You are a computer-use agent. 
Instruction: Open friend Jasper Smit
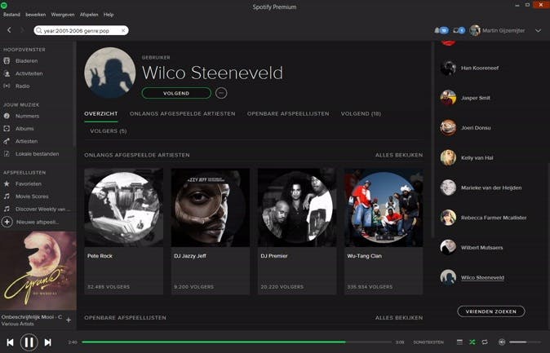click(465, 98)
